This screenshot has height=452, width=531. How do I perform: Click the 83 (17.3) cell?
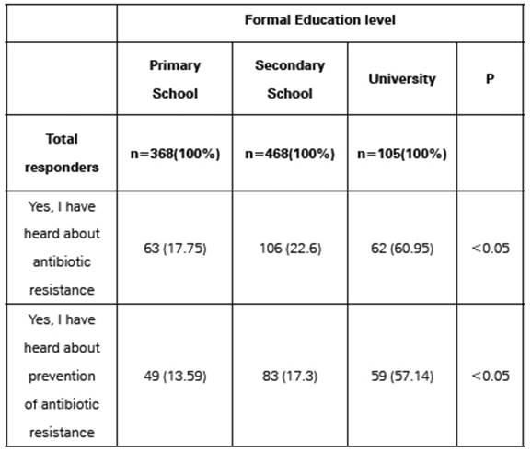290,377
